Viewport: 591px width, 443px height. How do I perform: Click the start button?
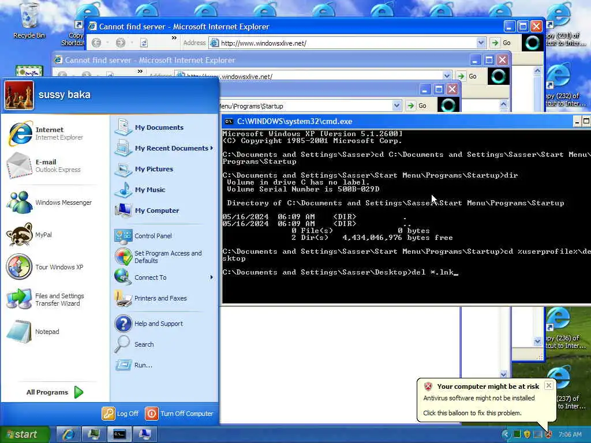(24, 435)
